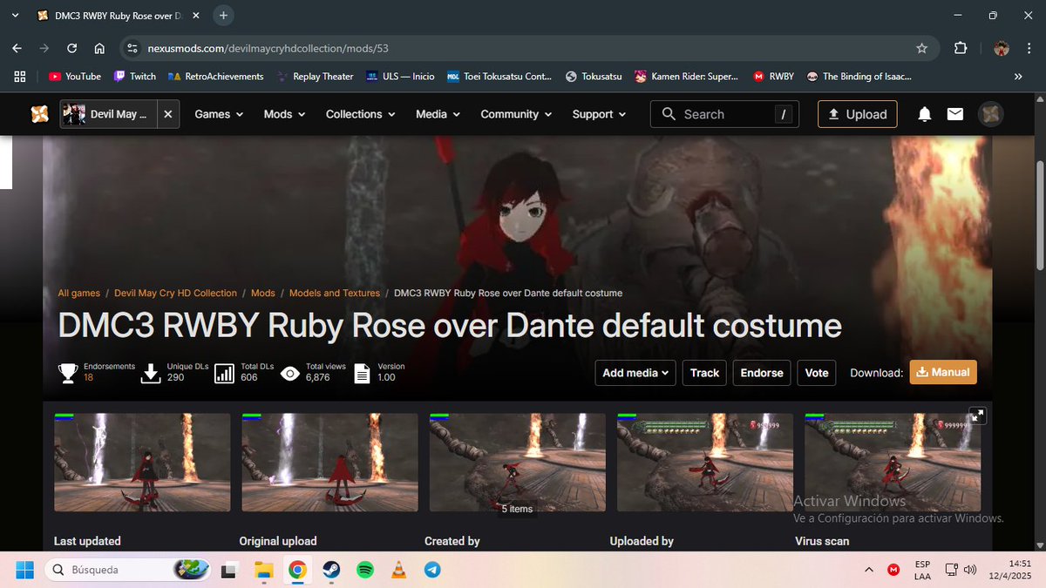
Task: Click the Nexus Mods search field
Action: 725,114
